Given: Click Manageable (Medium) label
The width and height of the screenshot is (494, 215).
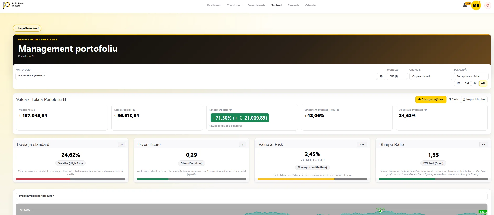Looking at the screenshot, I should (312, 168).
